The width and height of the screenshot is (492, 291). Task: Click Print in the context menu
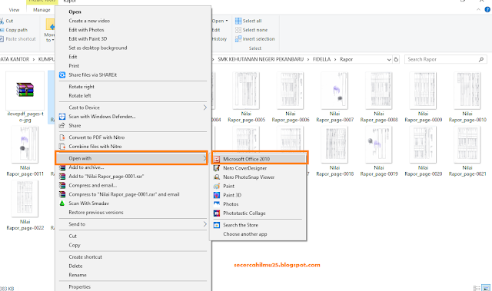[x=74, y=66]
